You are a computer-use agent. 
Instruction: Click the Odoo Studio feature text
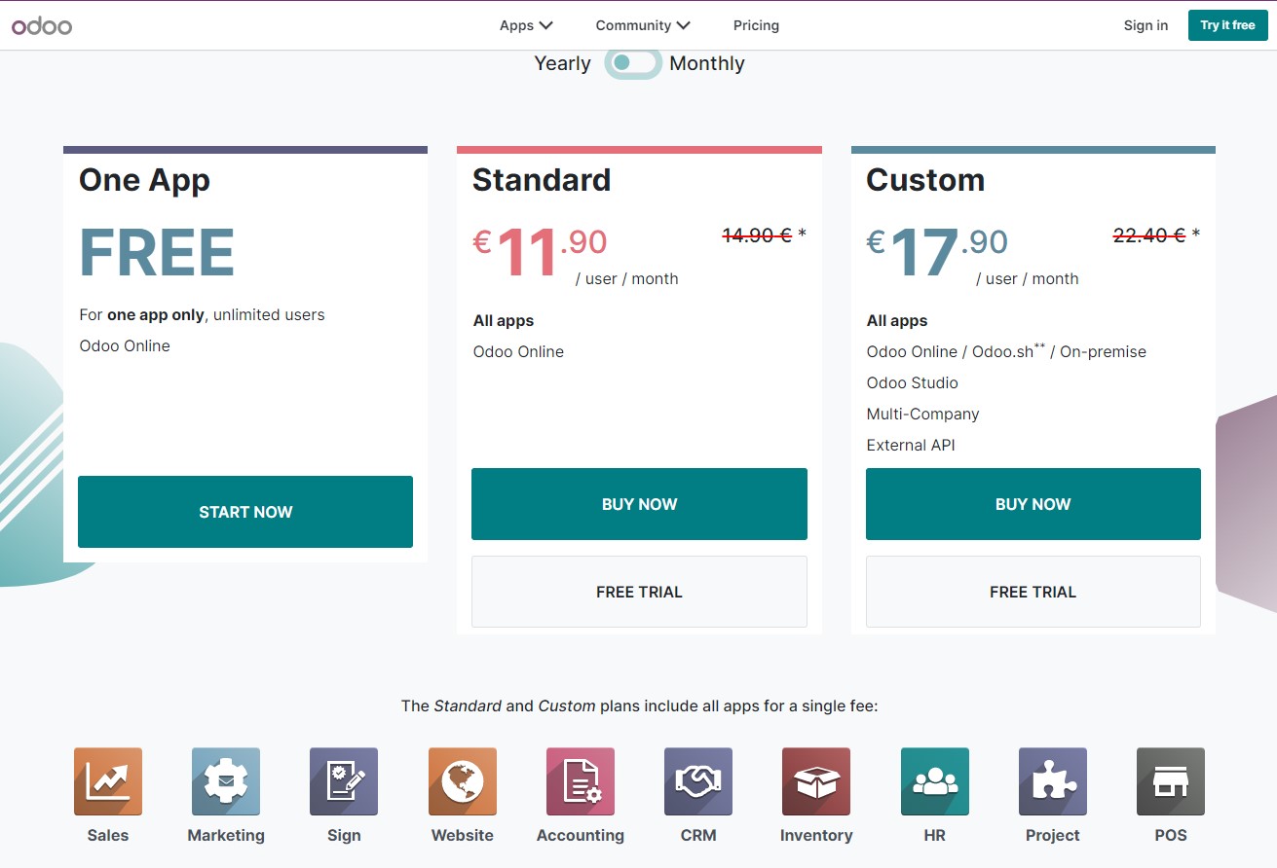pyautogui.click(x=913, y=382)
